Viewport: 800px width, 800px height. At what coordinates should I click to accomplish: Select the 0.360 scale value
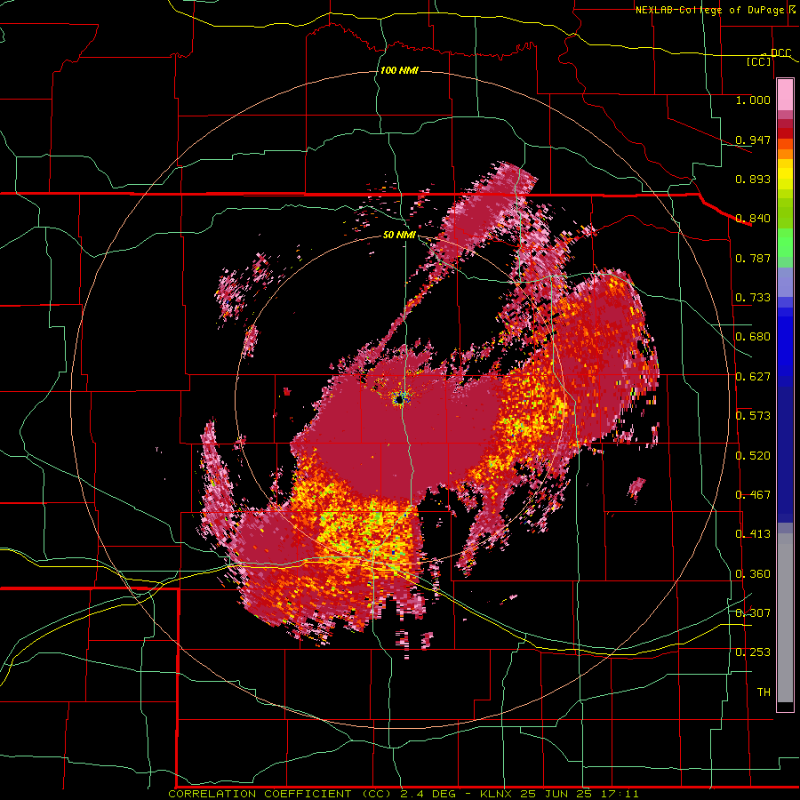(753, 574)
